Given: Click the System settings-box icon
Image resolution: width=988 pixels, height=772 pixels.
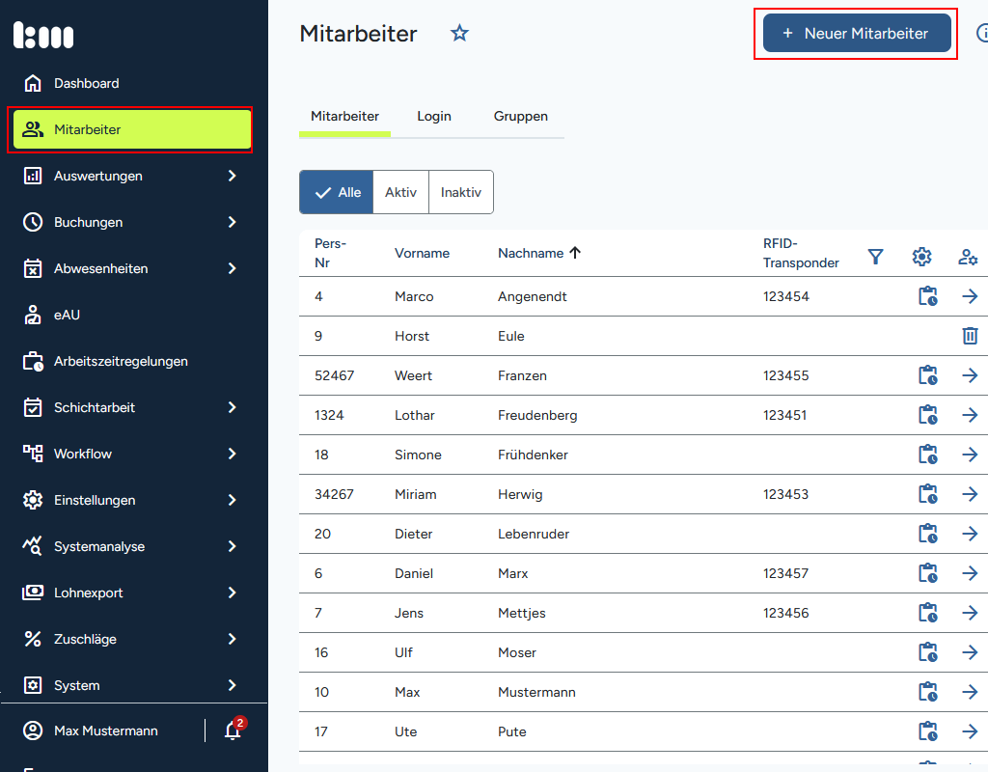Looking at the screenshot, I should [x=33, y=685].
